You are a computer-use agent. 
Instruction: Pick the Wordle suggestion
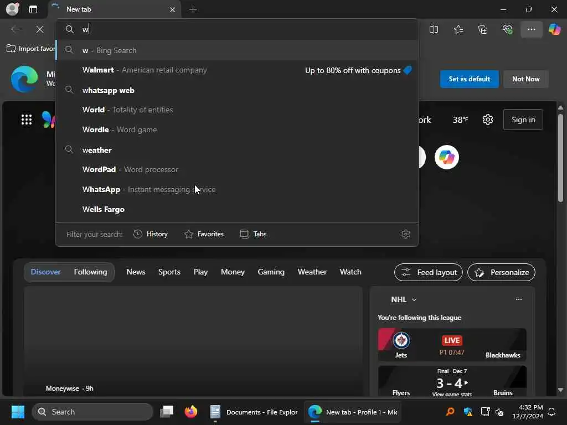tap(237, 129)
